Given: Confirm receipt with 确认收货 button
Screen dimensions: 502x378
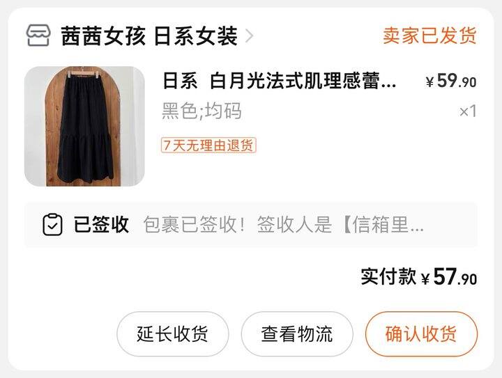Looking at the screenshot, I should (421, 334).
